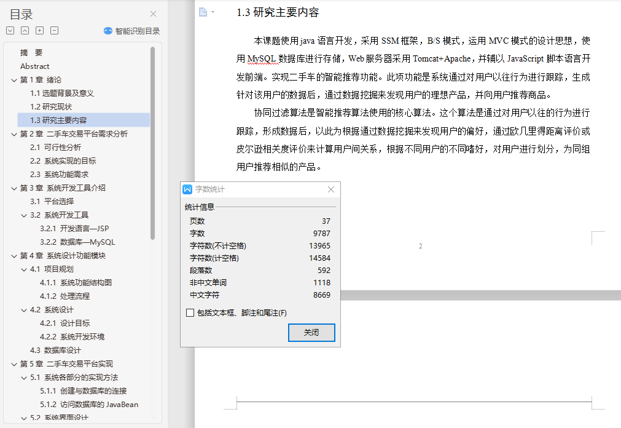Click the 页数 value 37
This screenshot has width=621, height=428.
pos(326,221)
